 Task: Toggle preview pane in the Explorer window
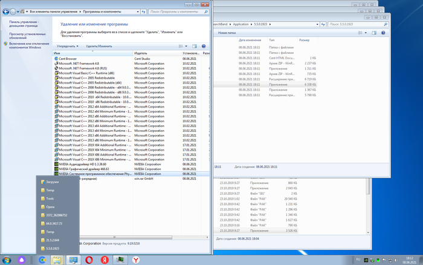coord(375,32)
